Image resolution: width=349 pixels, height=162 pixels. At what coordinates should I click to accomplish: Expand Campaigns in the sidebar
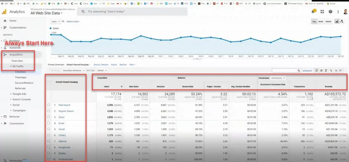[18, 111]
